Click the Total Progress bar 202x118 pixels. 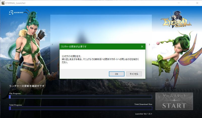click(81, 108)
